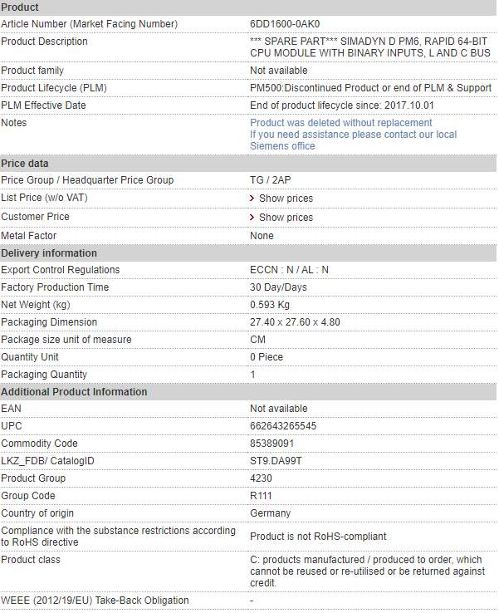Image resolution: width=499 pixels, height=613 pixels.
Task: Select the PM500 discontinued lifecycle text
Action: [x=370, y=88]
